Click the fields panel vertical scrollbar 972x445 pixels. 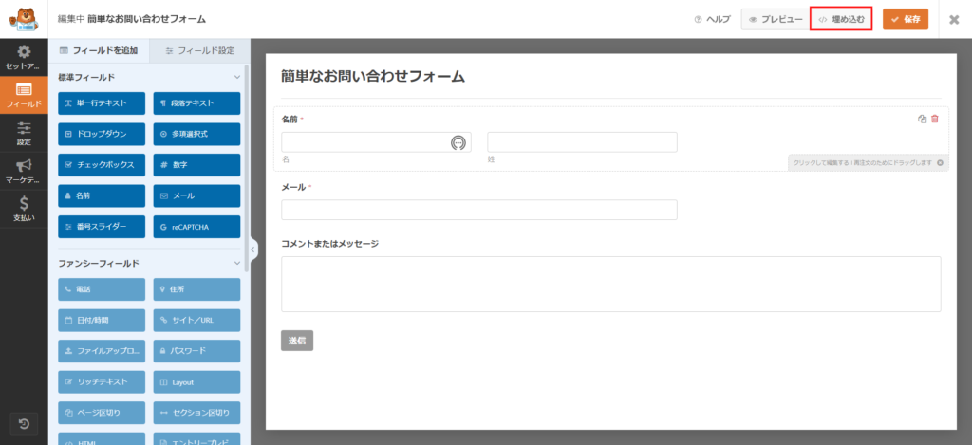[x=248, y=167]
